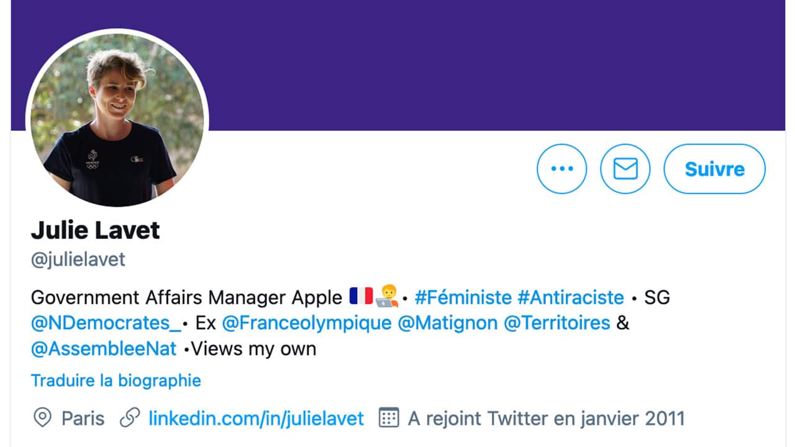Click the calendar joined-date icon

click(389, 418)
